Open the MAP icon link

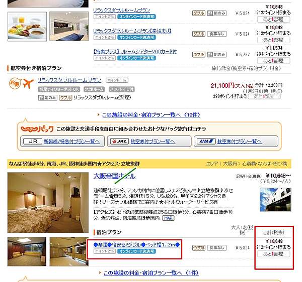coord(168,218)
